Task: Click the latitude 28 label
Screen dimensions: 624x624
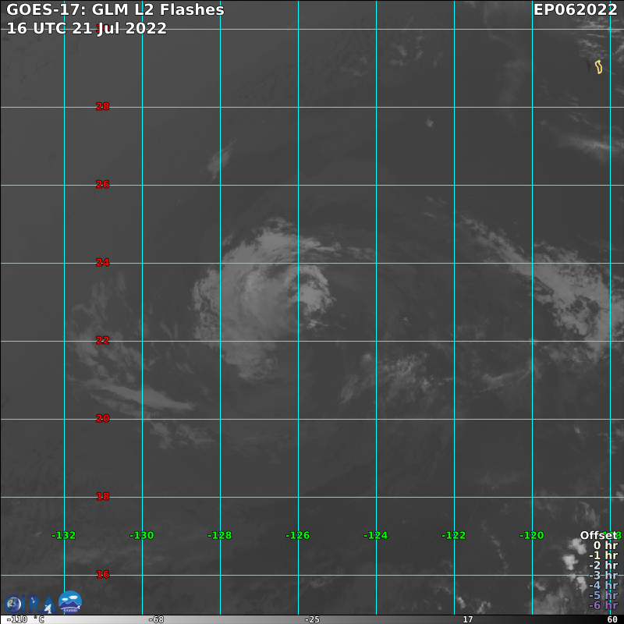Action: tap(103, 107)
